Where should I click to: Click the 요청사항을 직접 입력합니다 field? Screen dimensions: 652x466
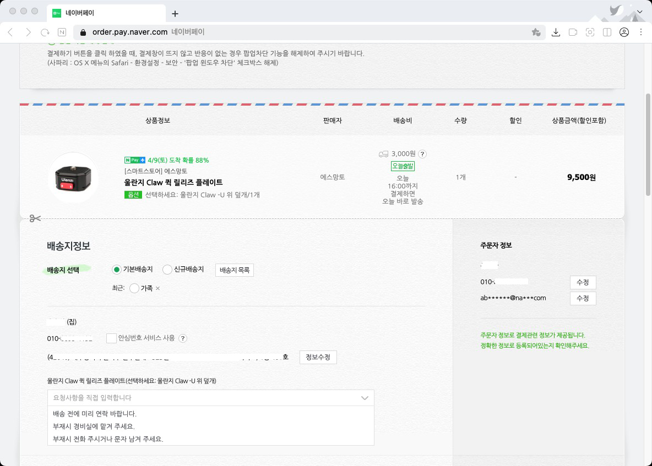coord(211,398)
